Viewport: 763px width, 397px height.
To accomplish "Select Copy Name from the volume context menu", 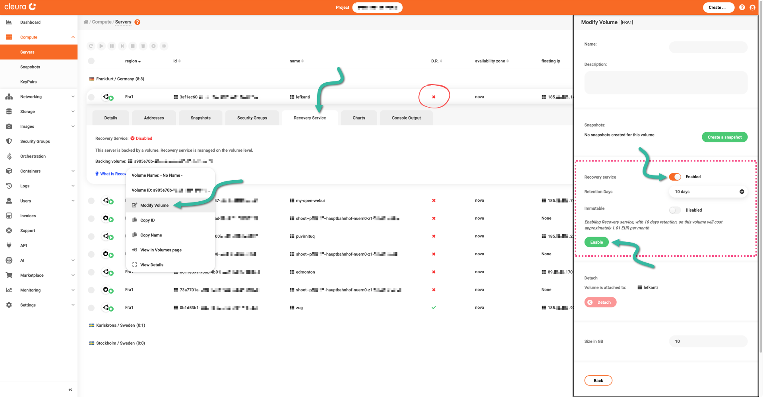I will [x=151, y=235].
